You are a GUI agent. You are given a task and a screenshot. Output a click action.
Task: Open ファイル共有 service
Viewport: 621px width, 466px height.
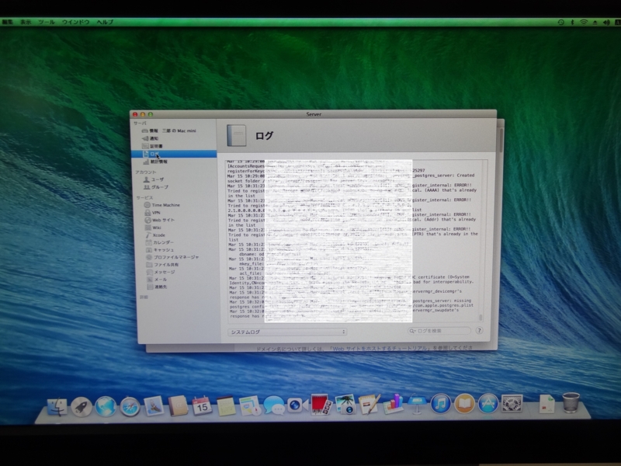(x=162, y=265)
